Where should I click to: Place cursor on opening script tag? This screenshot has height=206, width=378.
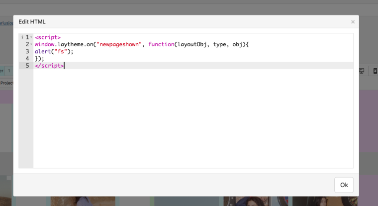[48, 37]
